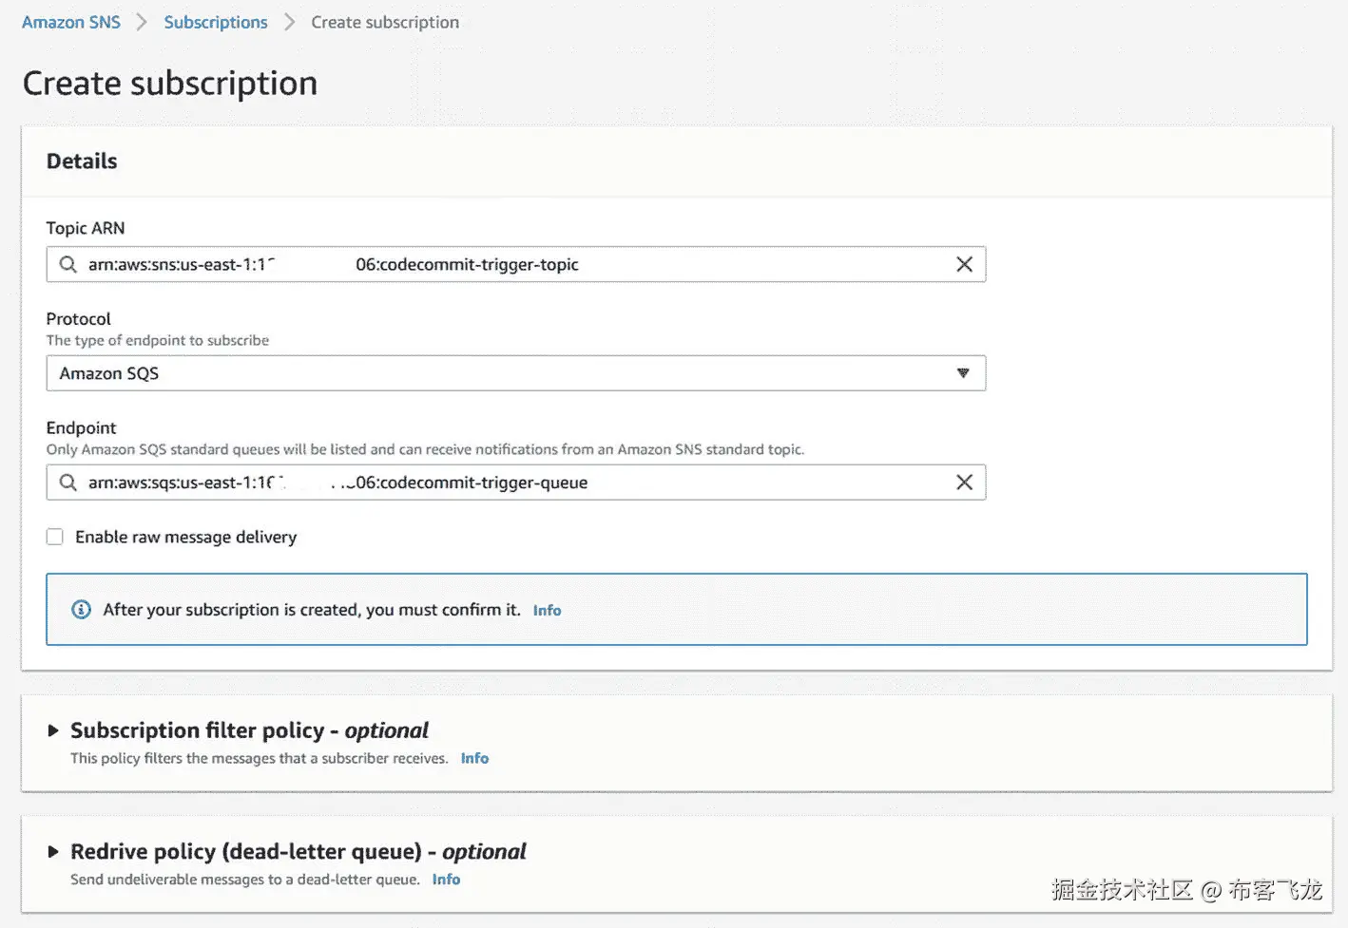Click the Create subscription breadcrumb text
This screenshot has width=1348, height=928.
click(x=385, y=22)
